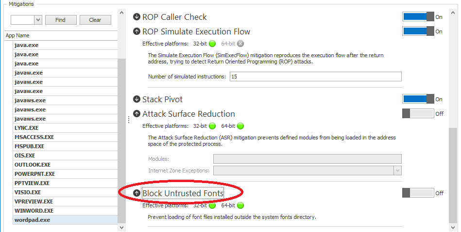
Task: Collapse the Block Untrusted Fonts arrow icon
Action: click(137, 193)
